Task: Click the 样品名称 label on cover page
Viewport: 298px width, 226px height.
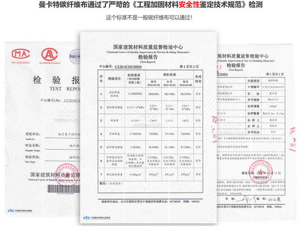Action: 33,145
